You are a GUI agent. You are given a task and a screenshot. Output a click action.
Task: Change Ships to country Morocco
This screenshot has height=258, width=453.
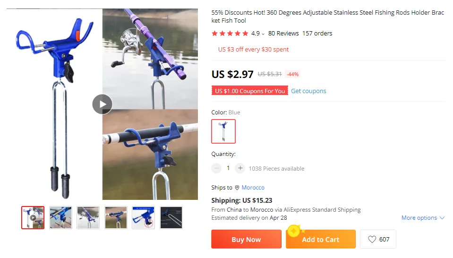click(253, 188)
